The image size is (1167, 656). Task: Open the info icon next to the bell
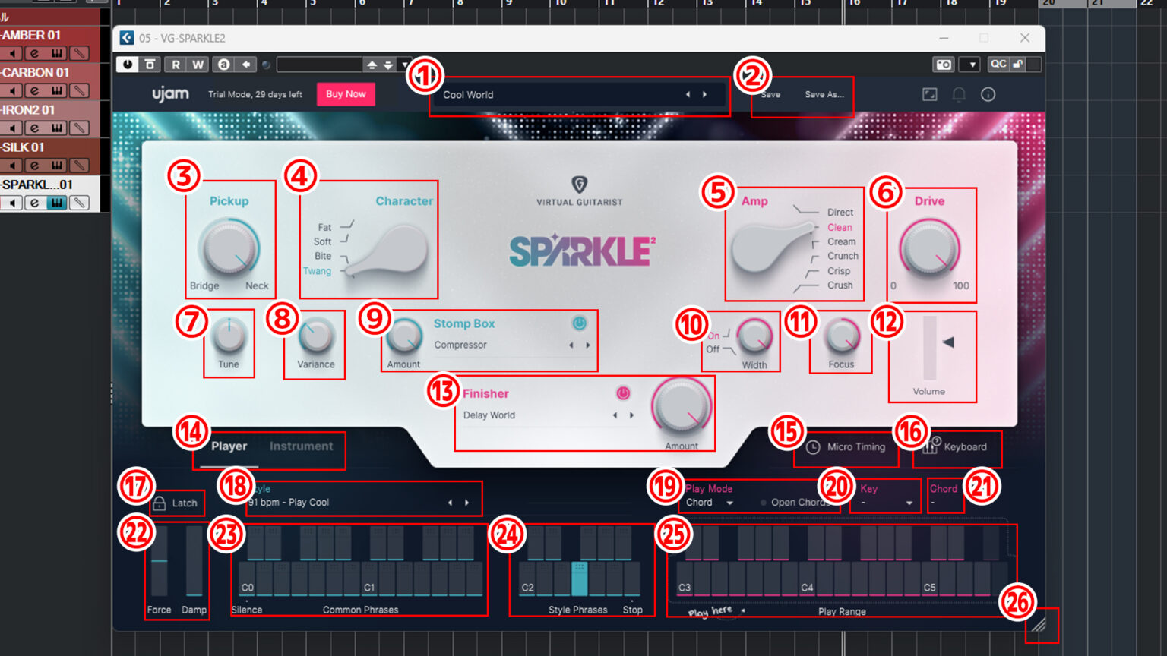[x=988, y=94]
